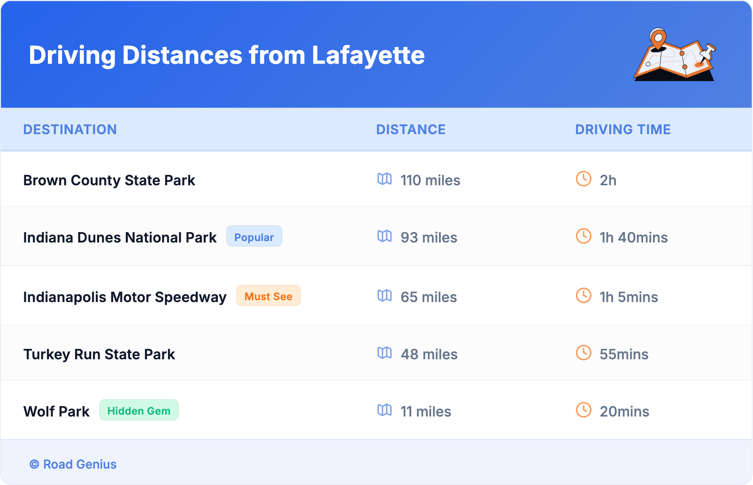The image size is (753, 485).
Task: Select Brown County State Park destination
Action: pos(109,181)
